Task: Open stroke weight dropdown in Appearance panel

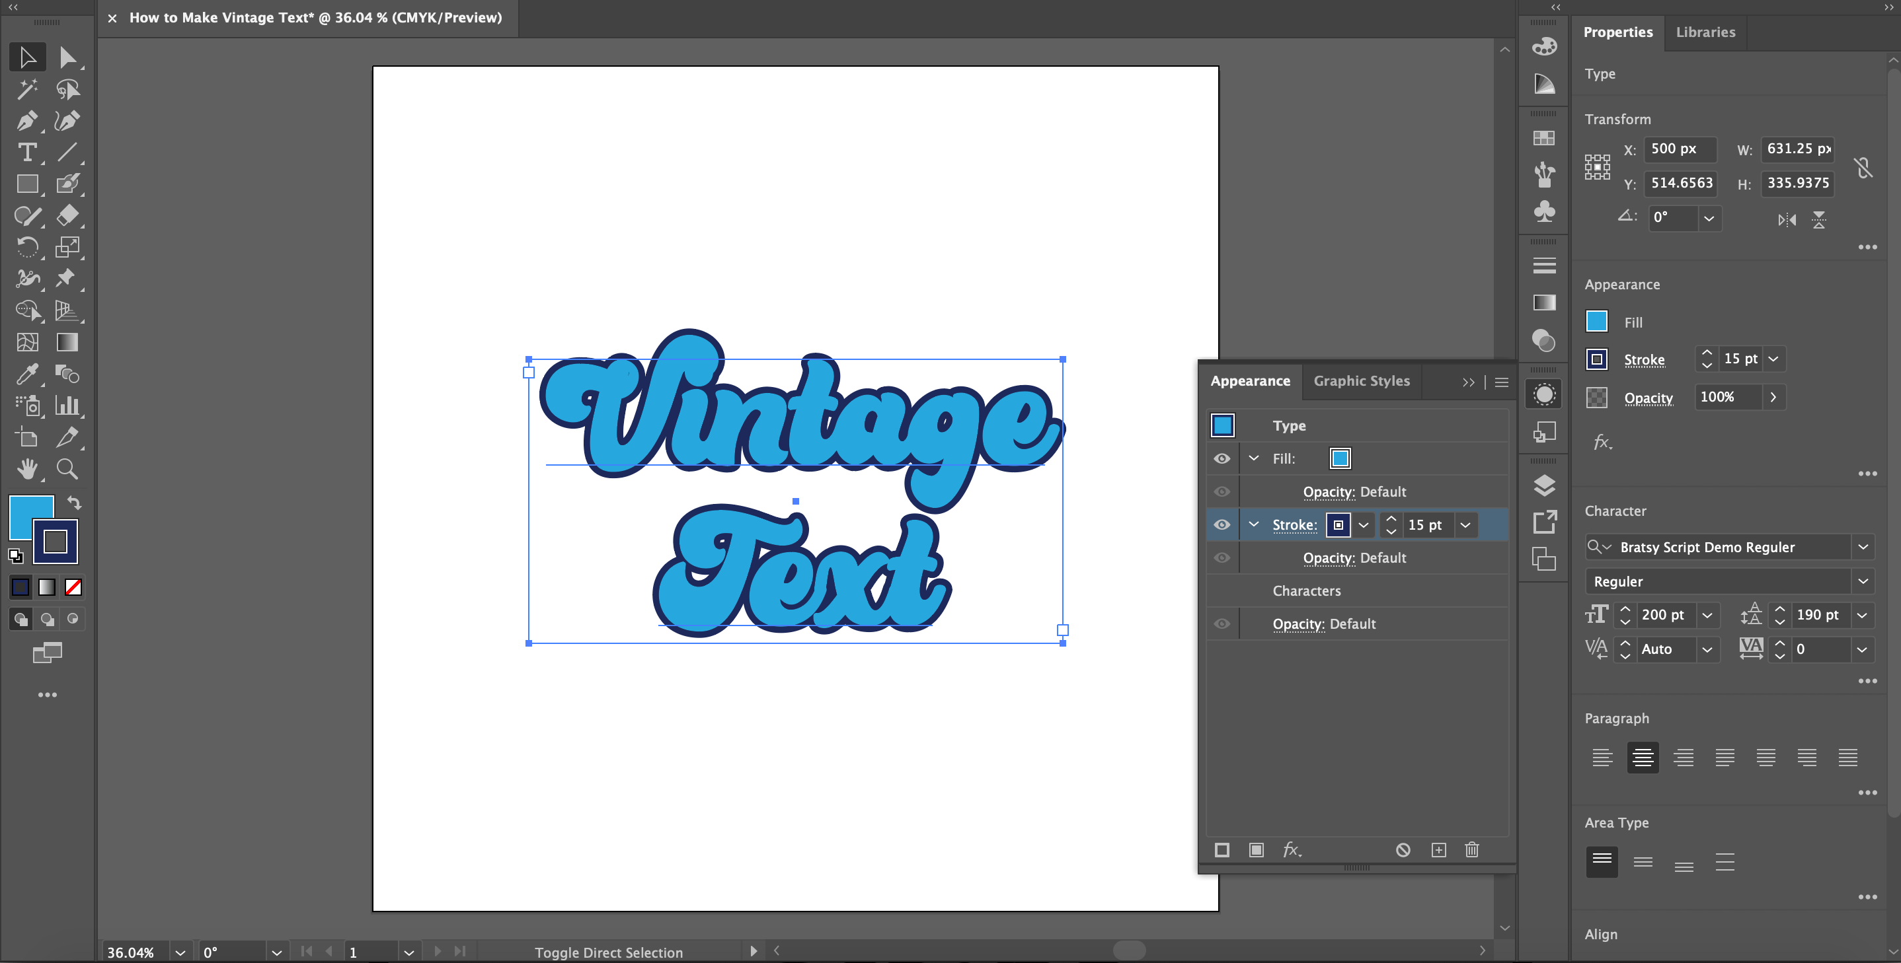Action: [x=1465, y=525]
